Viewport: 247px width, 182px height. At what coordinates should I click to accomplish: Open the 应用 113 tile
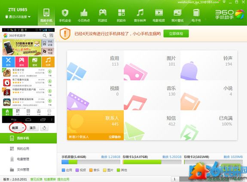click(95, 65)
